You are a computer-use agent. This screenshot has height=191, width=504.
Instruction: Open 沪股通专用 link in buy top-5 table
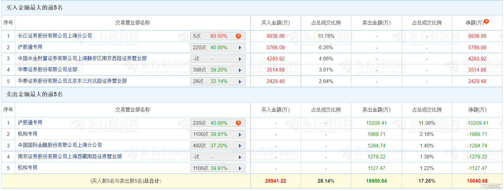tap(30, 47)
